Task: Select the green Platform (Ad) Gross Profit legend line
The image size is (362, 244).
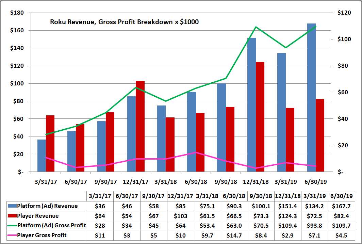Action: point(12,226)
